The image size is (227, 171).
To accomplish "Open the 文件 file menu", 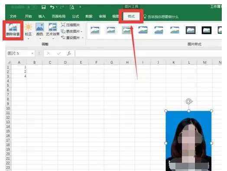I will pyautogui.click(x=13, y=16).
